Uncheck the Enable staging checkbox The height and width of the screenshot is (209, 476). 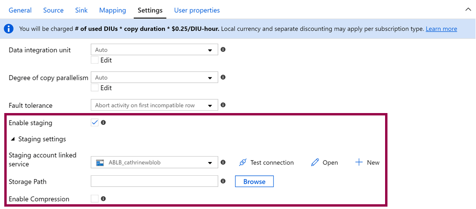pos(95,123)
